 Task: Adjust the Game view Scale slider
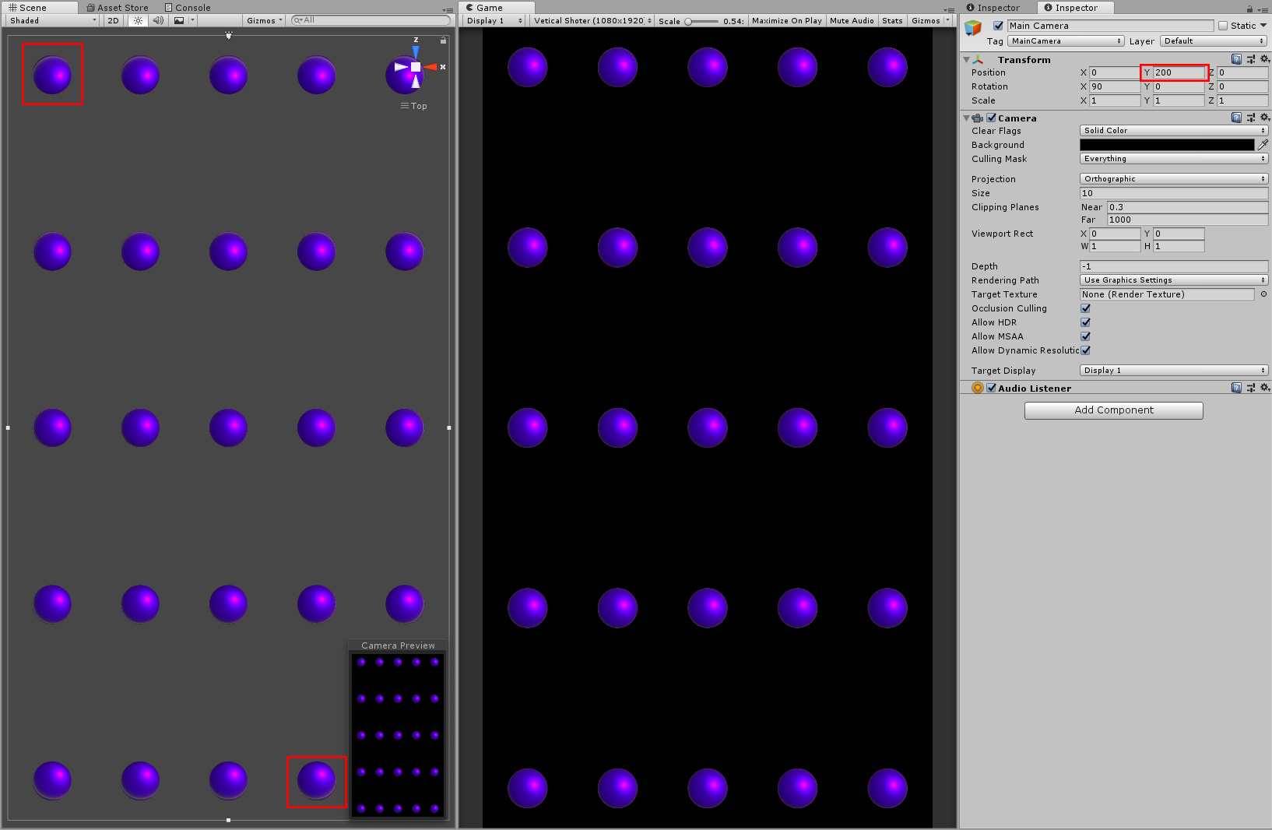[x=701, y=21]
